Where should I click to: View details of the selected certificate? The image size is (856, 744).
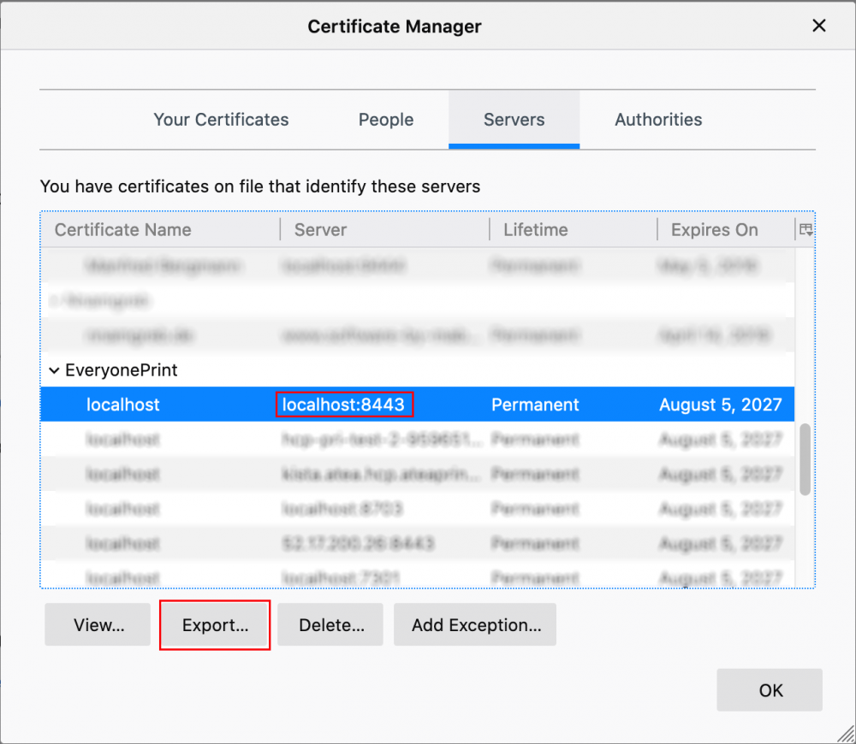(x=97, y=625)
